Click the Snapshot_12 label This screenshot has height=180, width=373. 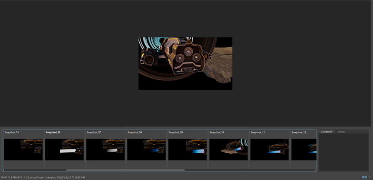(299, 132)
